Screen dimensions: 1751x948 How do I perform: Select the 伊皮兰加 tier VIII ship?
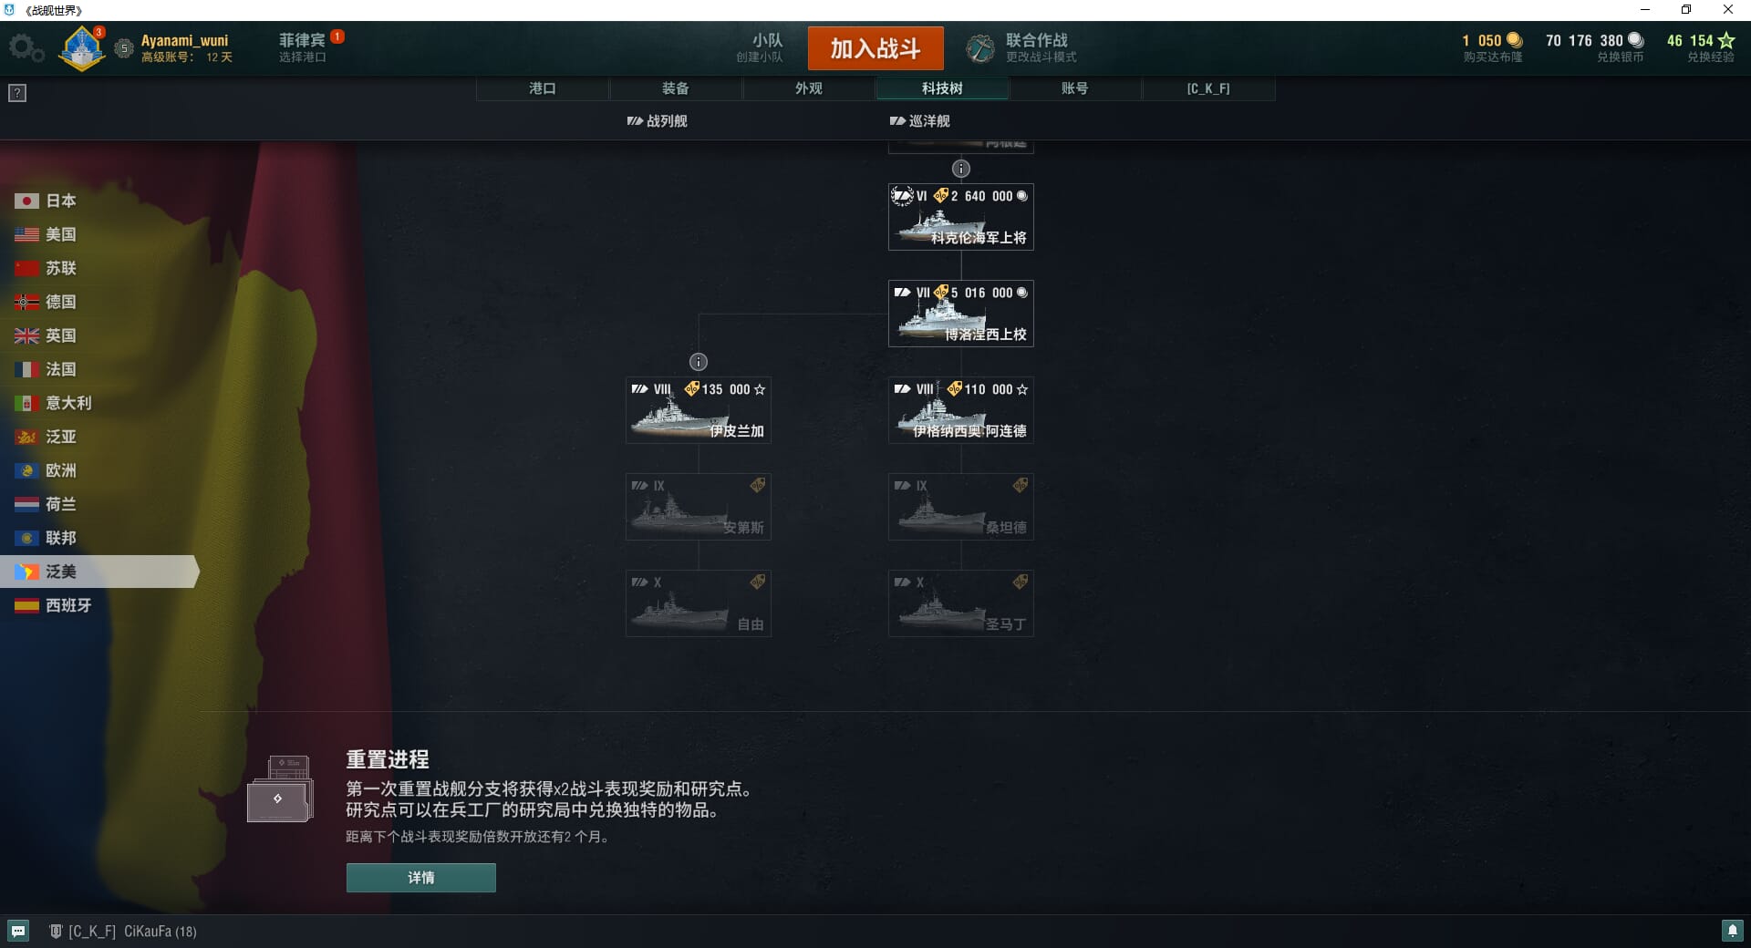[699, 410]
